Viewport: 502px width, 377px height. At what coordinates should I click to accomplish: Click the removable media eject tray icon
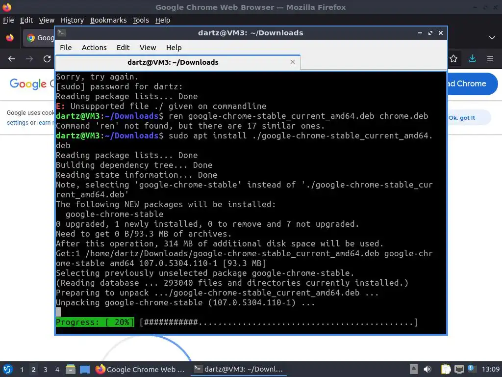click(414, 369)
